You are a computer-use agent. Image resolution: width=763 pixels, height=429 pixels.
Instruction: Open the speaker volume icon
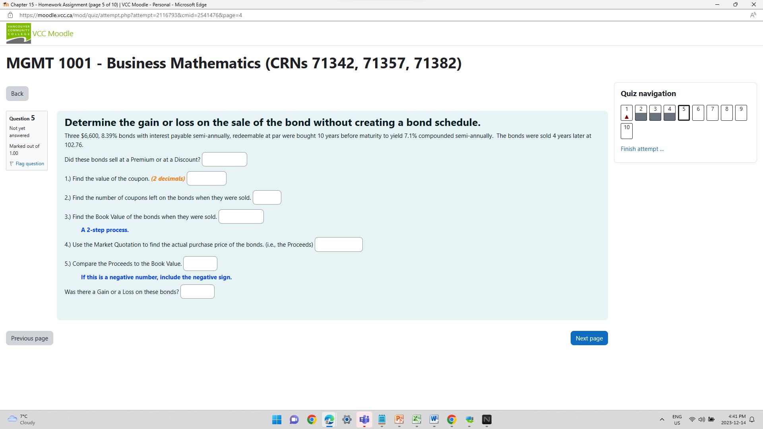(702, 419)
